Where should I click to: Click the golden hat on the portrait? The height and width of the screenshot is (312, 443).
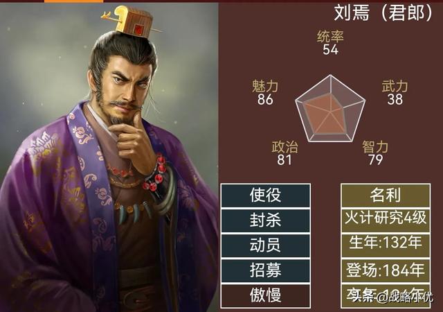click(x=134, y=21)
